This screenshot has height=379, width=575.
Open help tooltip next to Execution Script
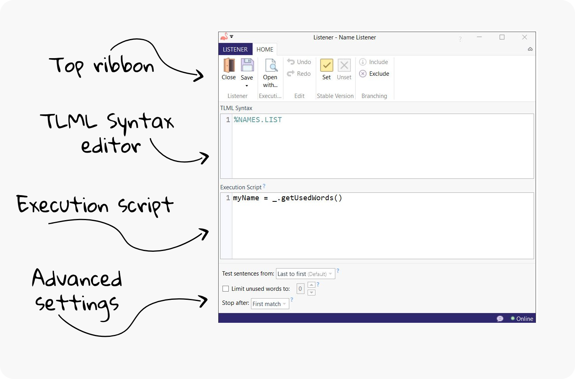pos(264,186)
